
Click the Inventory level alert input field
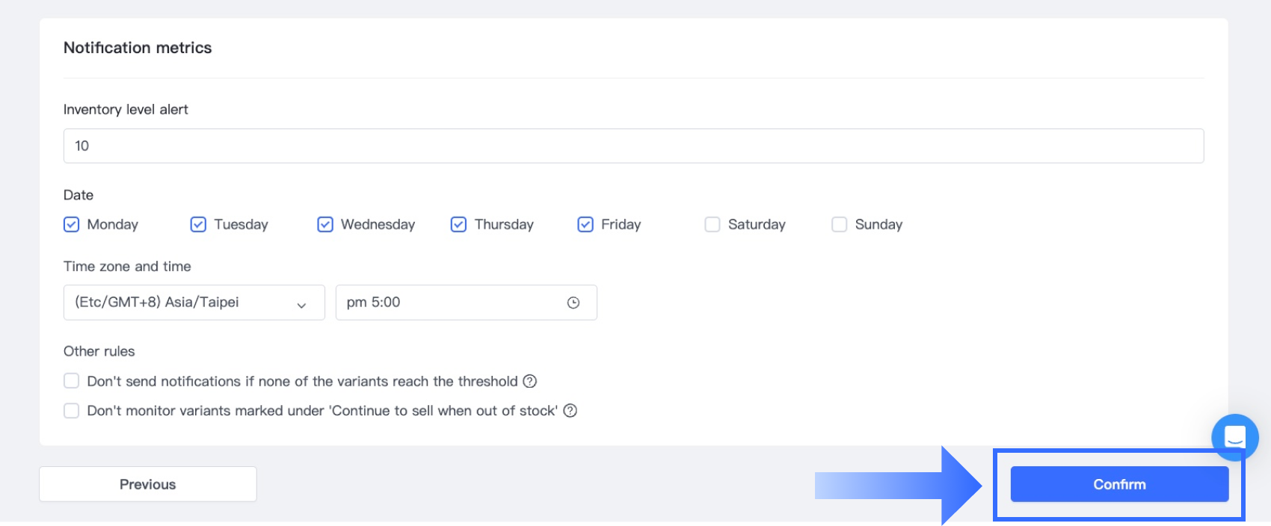(x=633, y=146)
